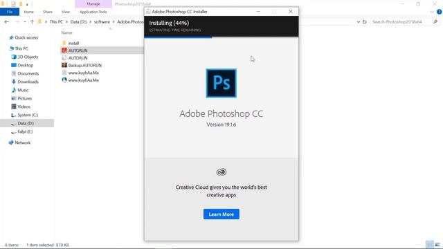Expand the address bar history dropdown
This screenshot has width=443, height=249.
click(359, 21)
